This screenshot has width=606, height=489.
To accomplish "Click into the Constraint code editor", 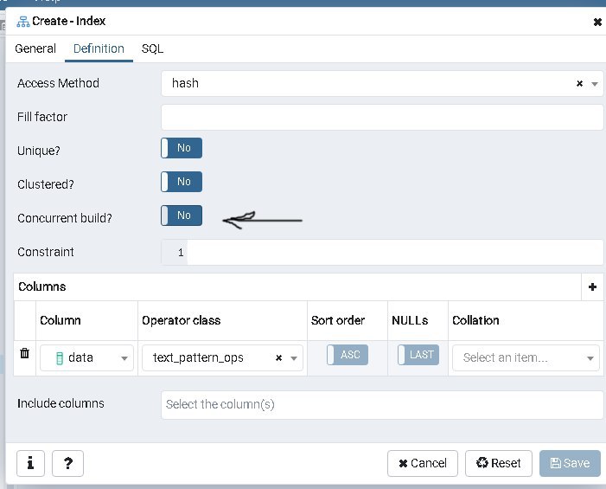I will [395, 252].
